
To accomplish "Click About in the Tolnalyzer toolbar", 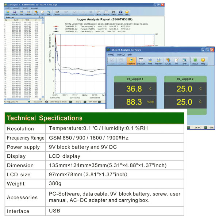I will (120, 13).
